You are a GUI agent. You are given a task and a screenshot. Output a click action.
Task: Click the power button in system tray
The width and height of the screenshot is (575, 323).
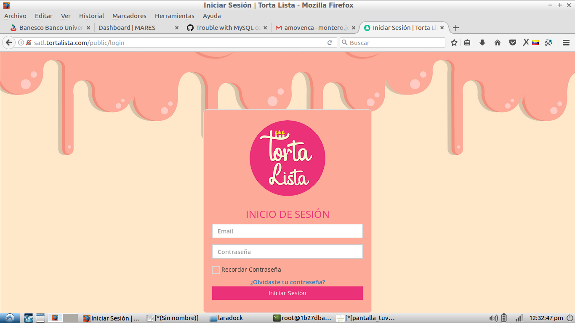(x=570, y=318)
